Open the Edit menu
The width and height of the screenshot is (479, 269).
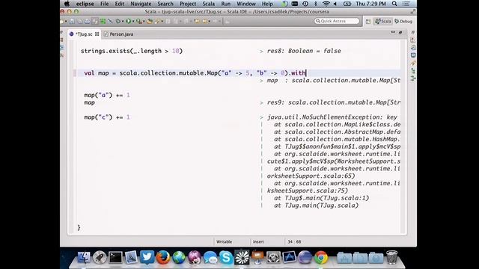tap(120, 4)
